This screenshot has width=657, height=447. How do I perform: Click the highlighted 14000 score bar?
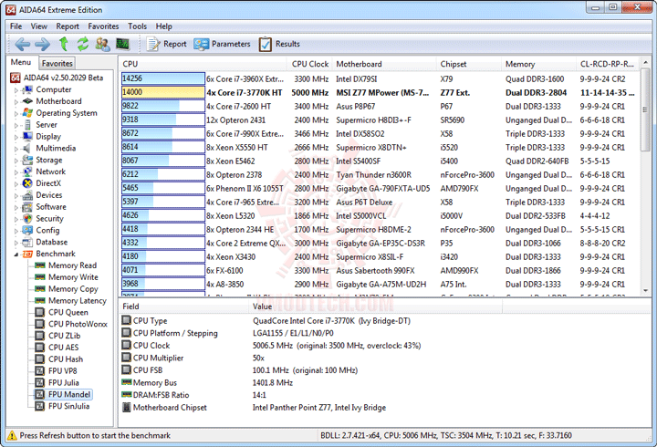click(163, 92)
